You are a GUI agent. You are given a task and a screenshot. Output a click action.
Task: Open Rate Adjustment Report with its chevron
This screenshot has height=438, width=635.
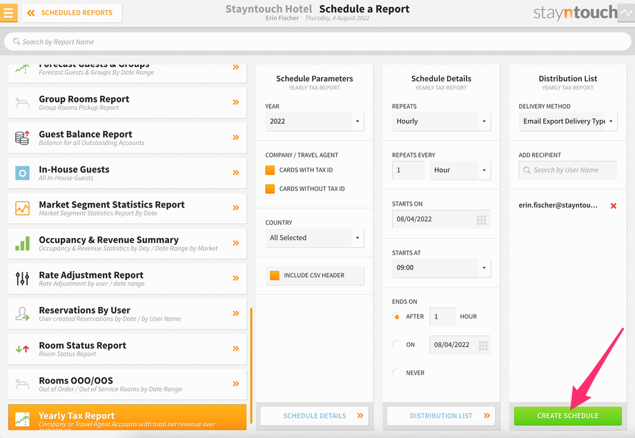click(235, 278)
